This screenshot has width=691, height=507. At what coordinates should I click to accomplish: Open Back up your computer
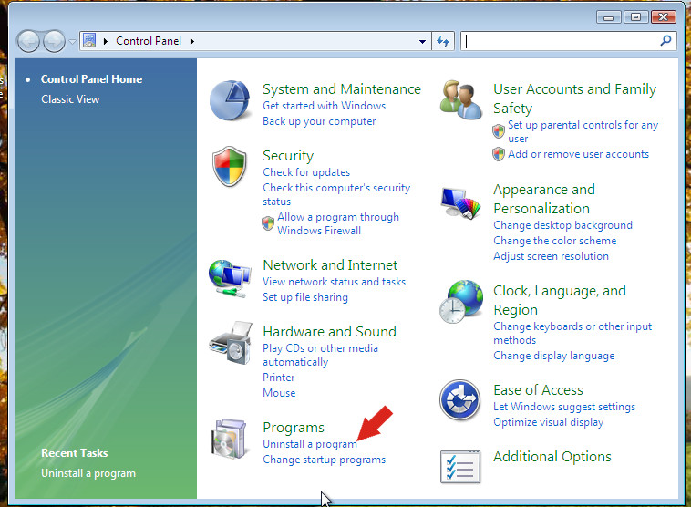(319, 121)
